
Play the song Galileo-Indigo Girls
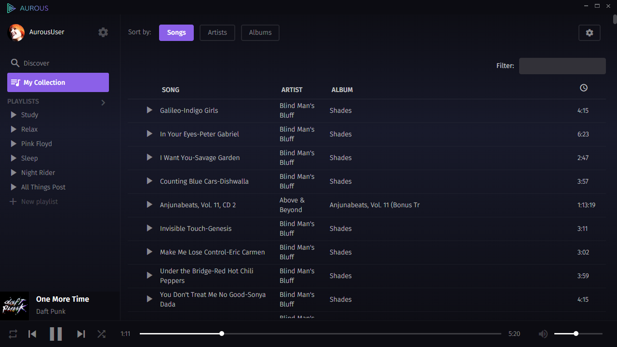pos(149,110)
